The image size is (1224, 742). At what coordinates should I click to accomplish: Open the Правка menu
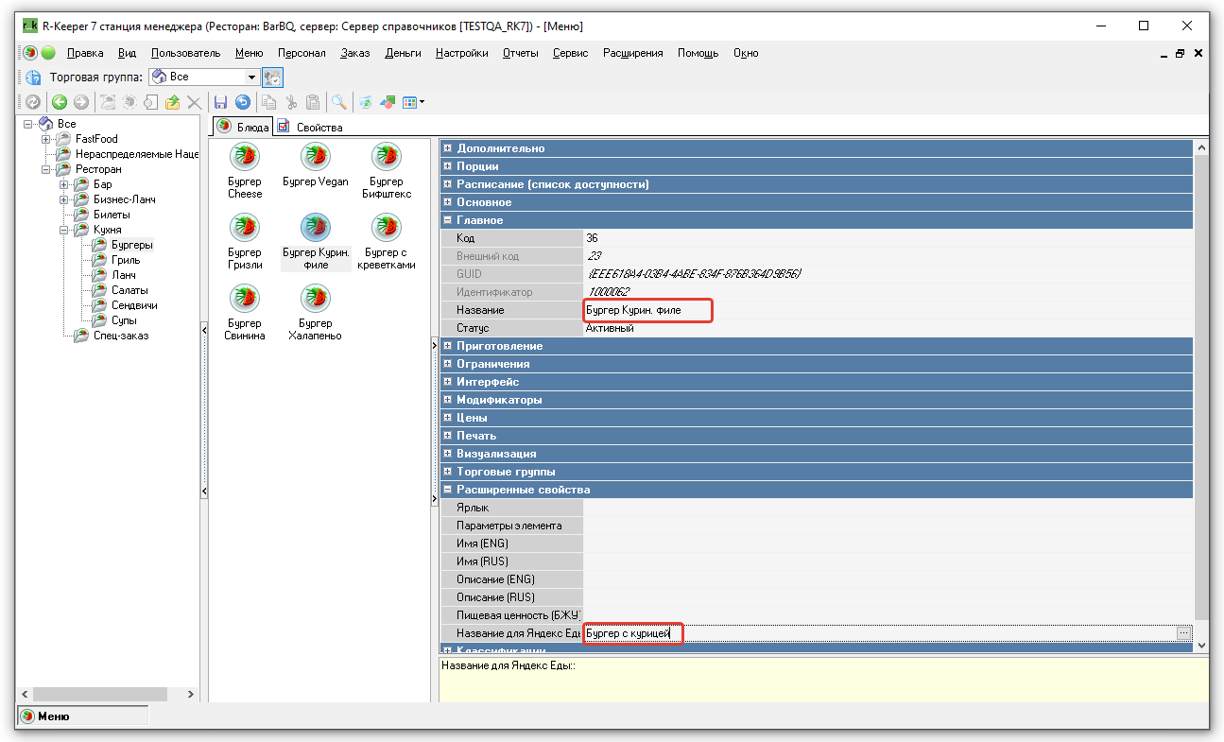coord(85,53)
